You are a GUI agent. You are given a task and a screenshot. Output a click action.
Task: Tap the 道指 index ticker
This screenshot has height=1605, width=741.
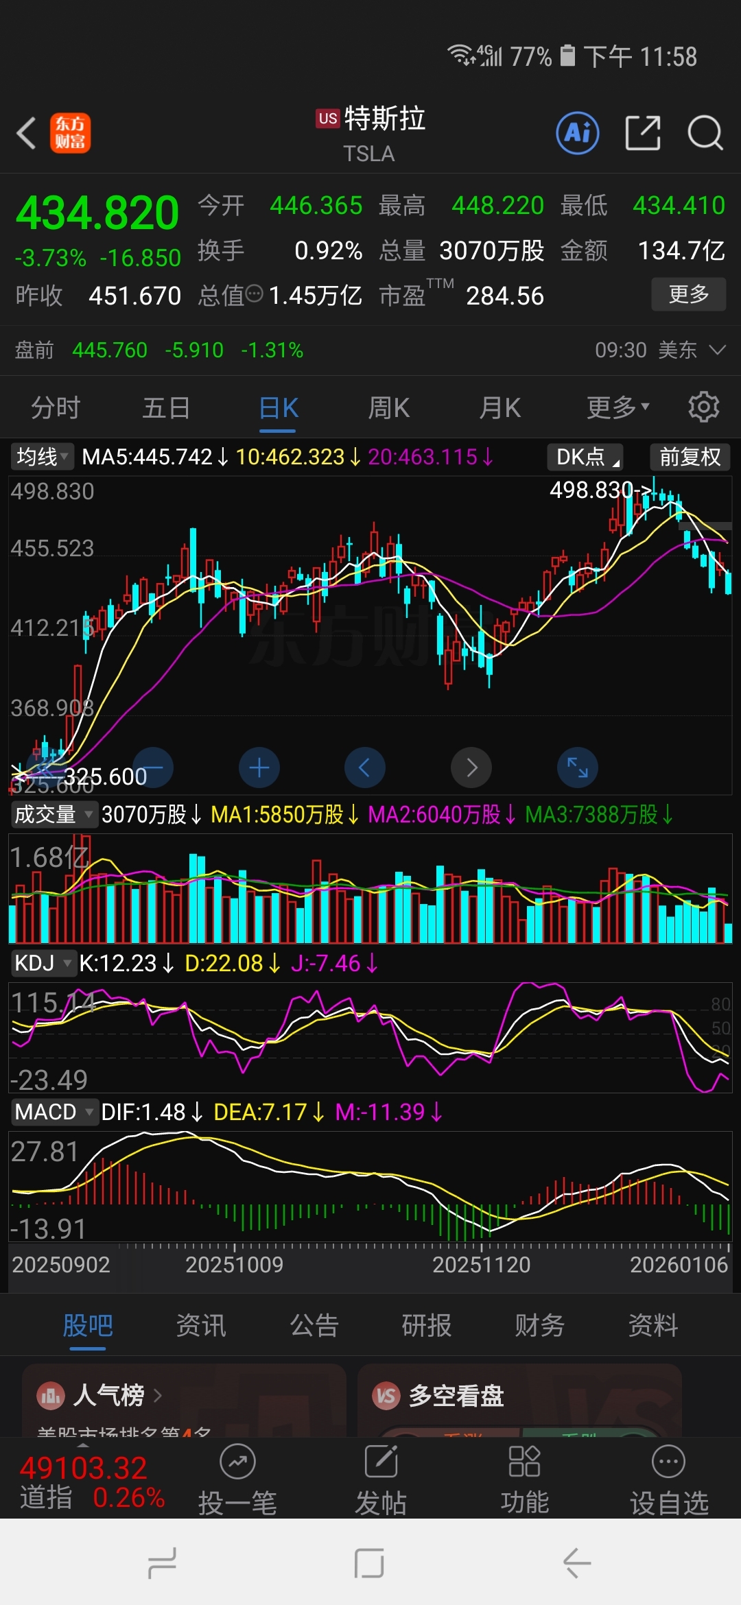(x=92, y=1482)
